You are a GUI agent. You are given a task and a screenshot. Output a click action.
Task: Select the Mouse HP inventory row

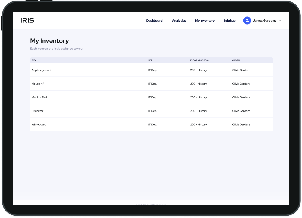38,83
